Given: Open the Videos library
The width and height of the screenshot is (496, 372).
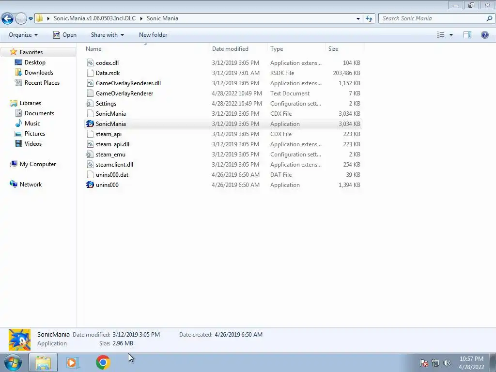Looking at the screenshot, I should click(33, 143).
